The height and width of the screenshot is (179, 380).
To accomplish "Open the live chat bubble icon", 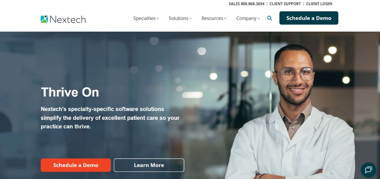I will [x=368, y=170].
